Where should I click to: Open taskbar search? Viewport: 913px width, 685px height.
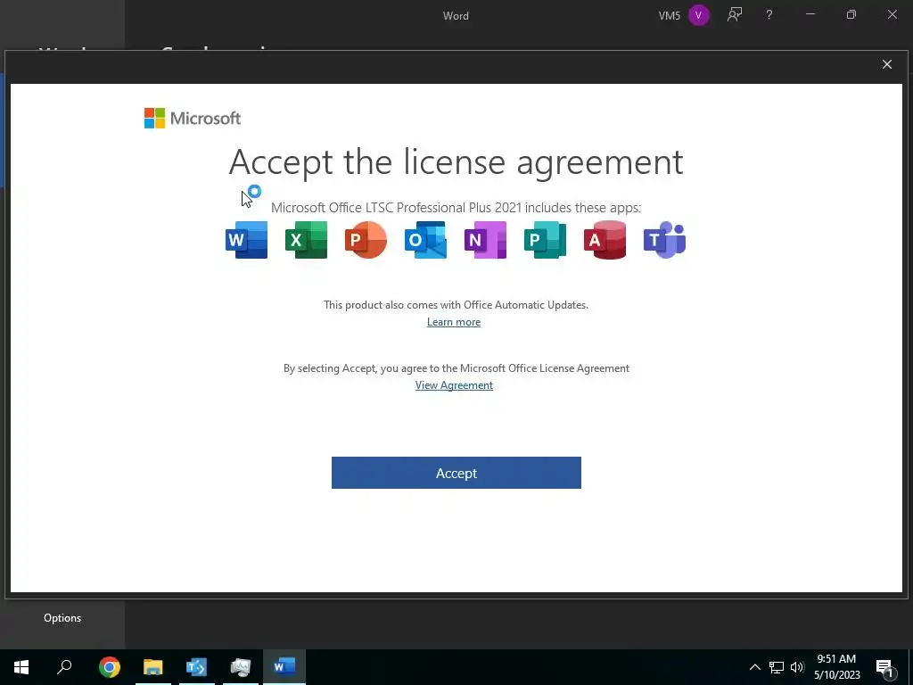point(64,667)
